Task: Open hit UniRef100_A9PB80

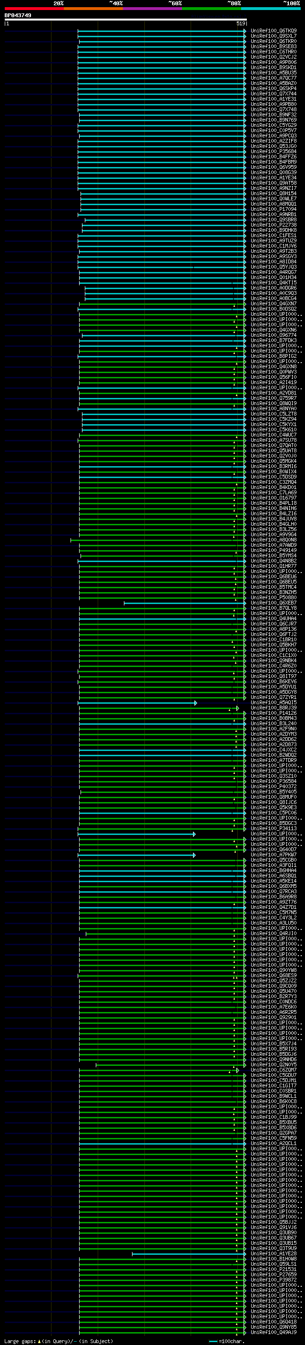Action: [x=274, y=104]
